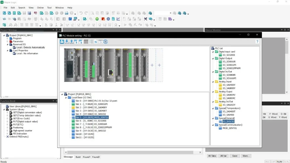The image size is (290, 163).
Task: Click the CSV import icon with down arrow
Action: tap(76, 42)
